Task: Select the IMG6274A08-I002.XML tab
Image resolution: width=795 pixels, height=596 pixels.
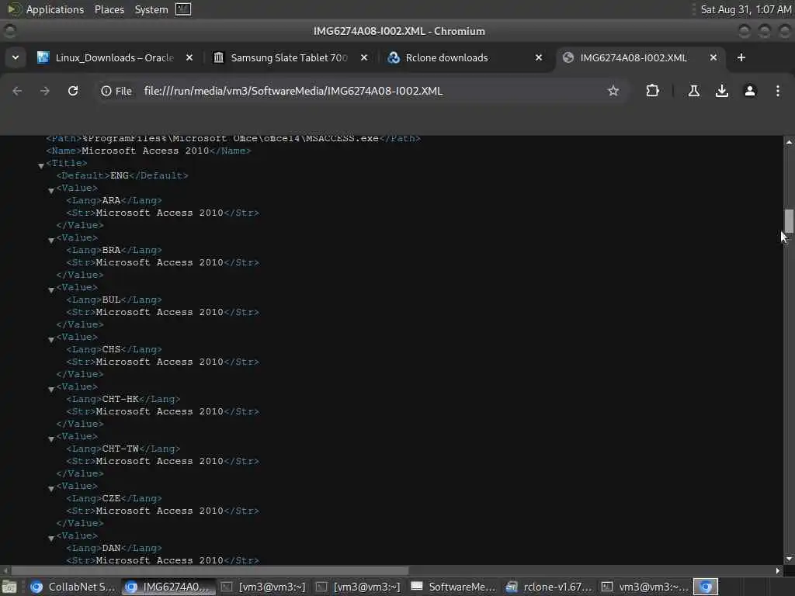Action: [634, 57]
